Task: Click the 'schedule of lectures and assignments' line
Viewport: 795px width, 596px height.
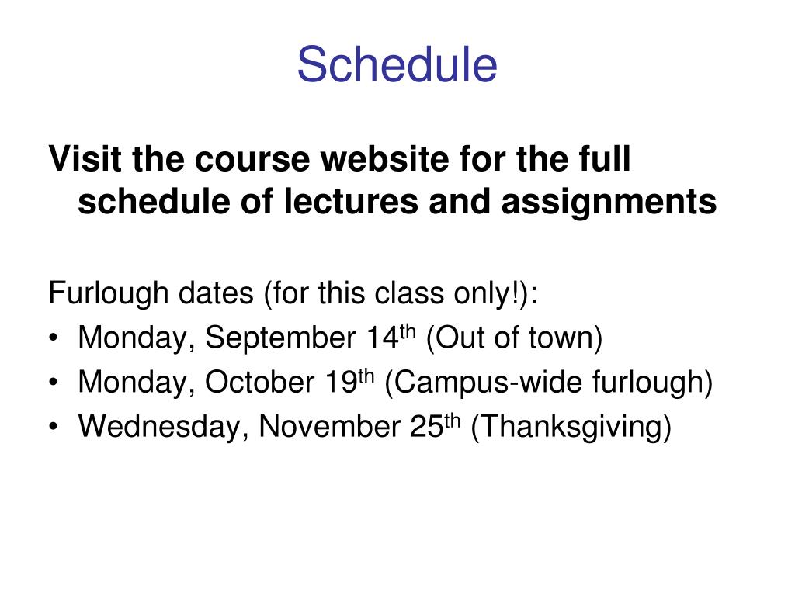Action: click(x=397, y=202)
